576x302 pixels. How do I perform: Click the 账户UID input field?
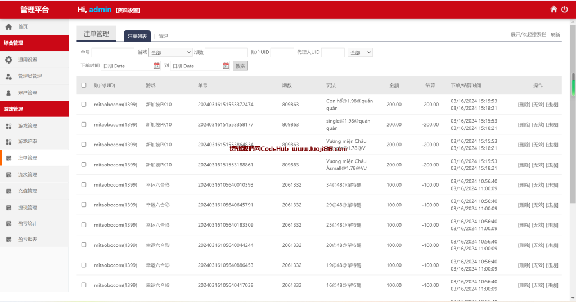pyautogui.click(x=282, y=52)
